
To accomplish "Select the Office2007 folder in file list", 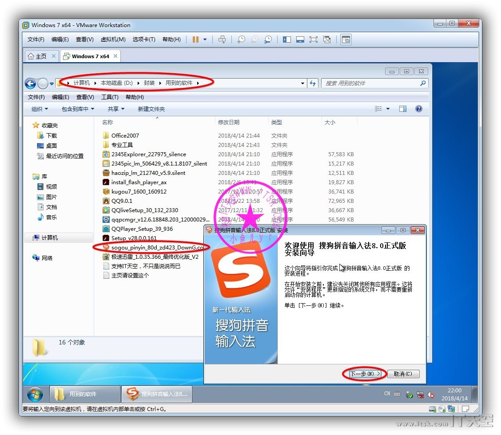I will click(125, 135).
